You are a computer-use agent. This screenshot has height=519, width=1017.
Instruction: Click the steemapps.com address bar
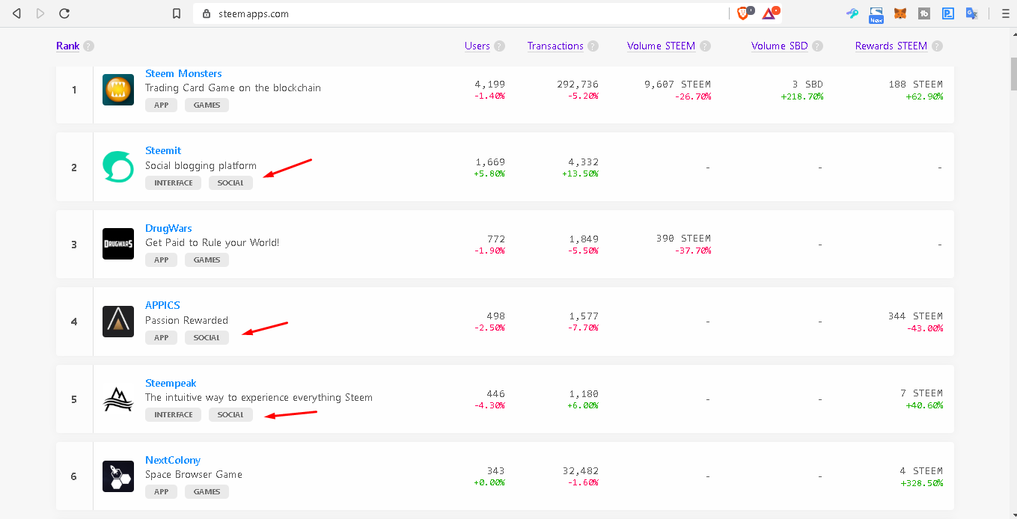(x=460, y=13)
